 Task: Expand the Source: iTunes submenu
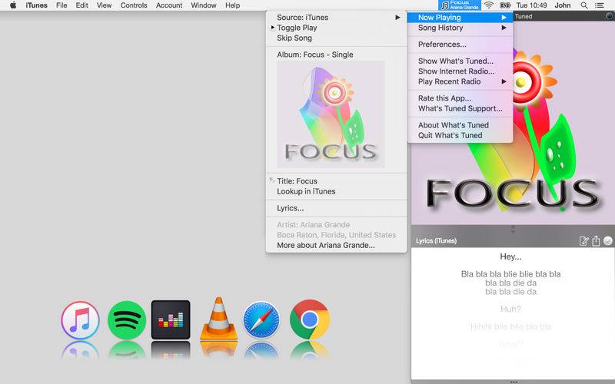coord(336,17)
